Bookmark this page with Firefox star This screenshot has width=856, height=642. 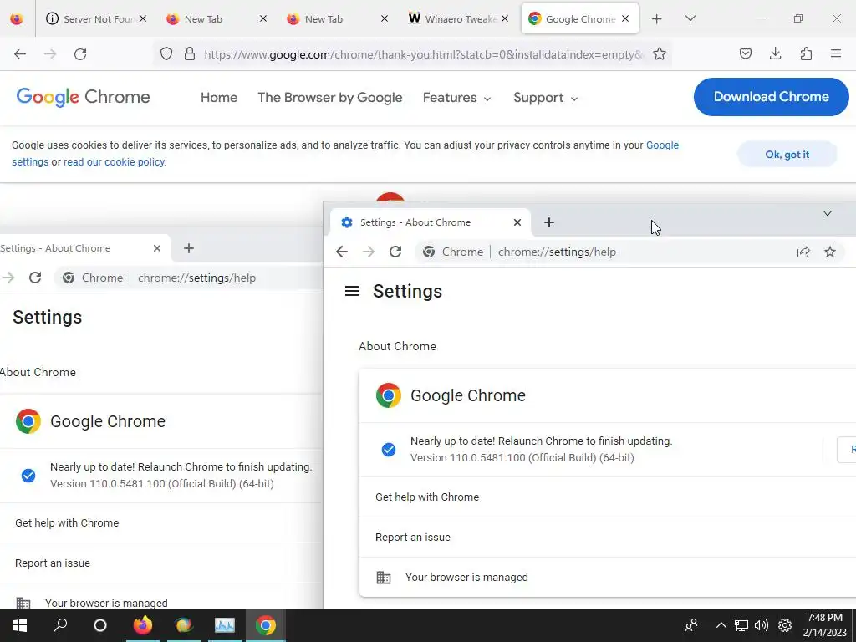(660, 53)
